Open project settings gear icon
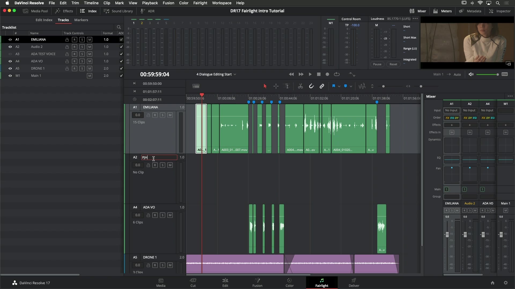 tap(506, 283)
